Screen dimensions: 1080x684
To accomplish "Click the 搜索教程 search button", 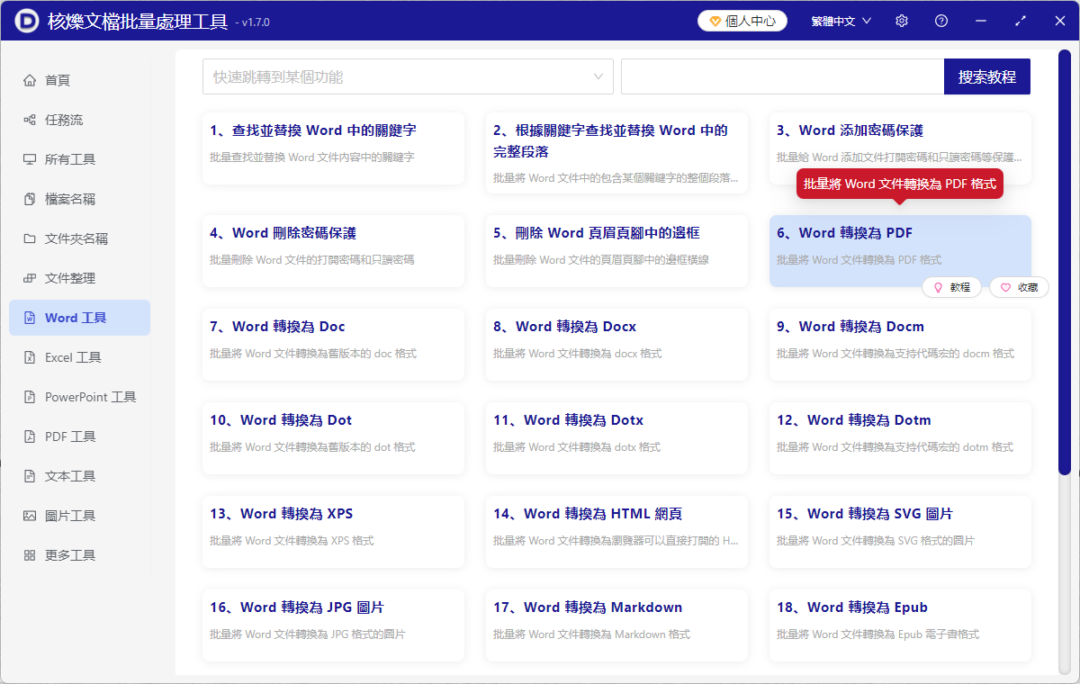I will coord(986,76).
